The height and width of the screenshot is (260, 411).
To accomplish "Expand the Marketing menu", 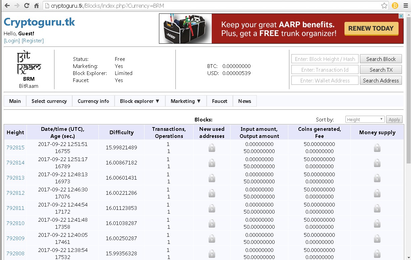I will tap(186, 101).
